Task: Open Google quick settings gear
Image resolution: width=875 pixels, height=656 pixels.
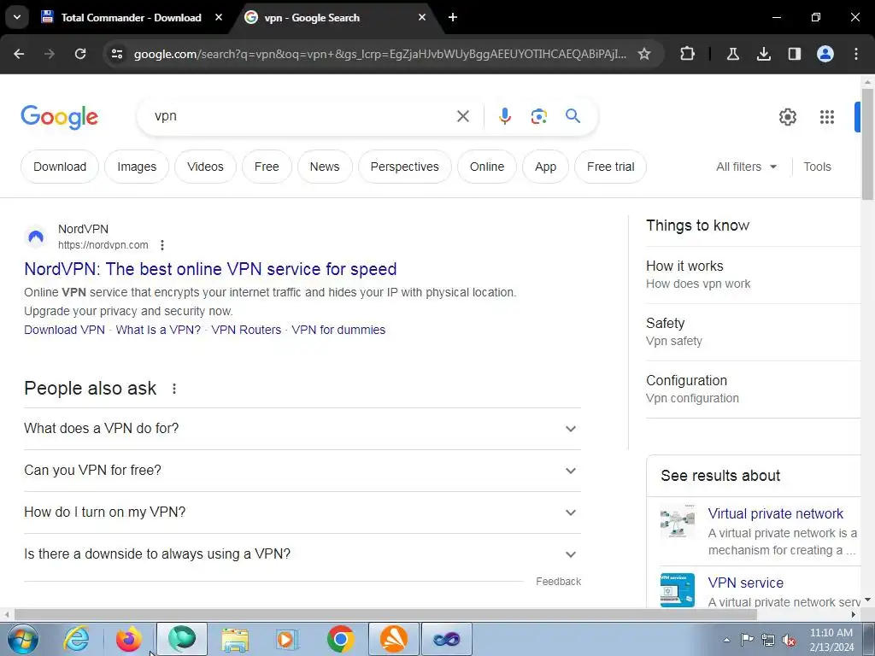Action: pyautogui.click(x=787, y=116)
